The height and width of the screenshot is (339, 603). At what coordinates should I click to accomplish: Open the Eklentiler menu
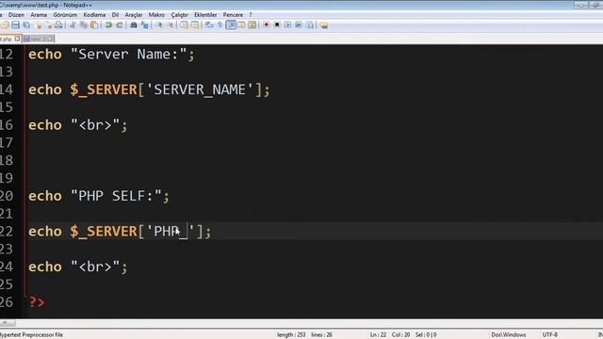pyautogui.click(x=205, y=15)
